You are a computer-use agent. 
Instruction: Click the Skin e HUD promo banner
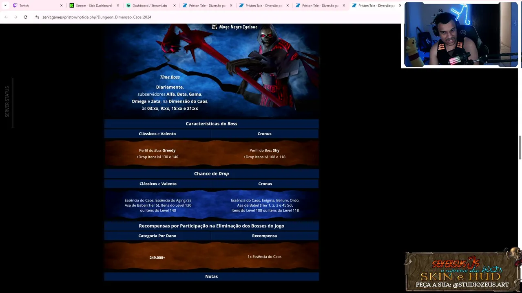(463, 270)
